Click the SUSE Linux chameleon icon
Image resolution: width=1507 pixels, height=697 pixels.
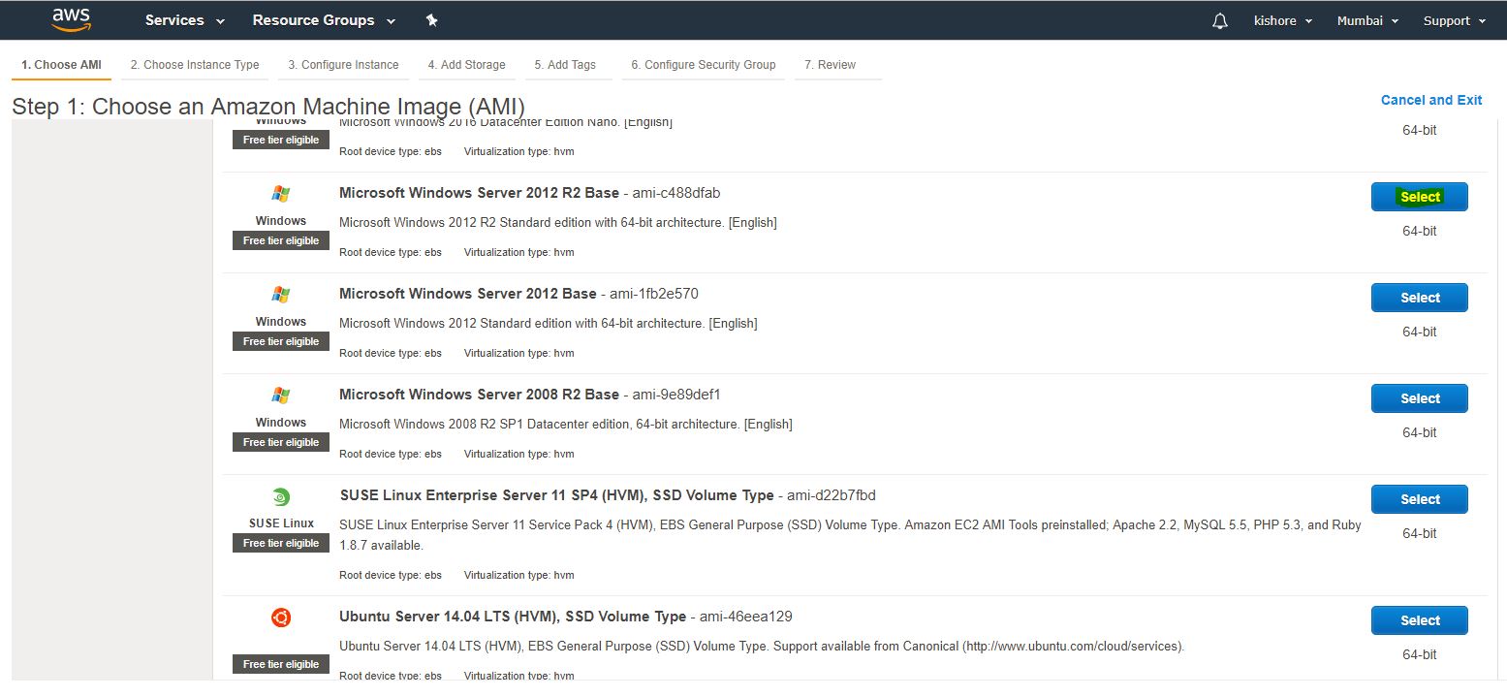tap(281, 496)
